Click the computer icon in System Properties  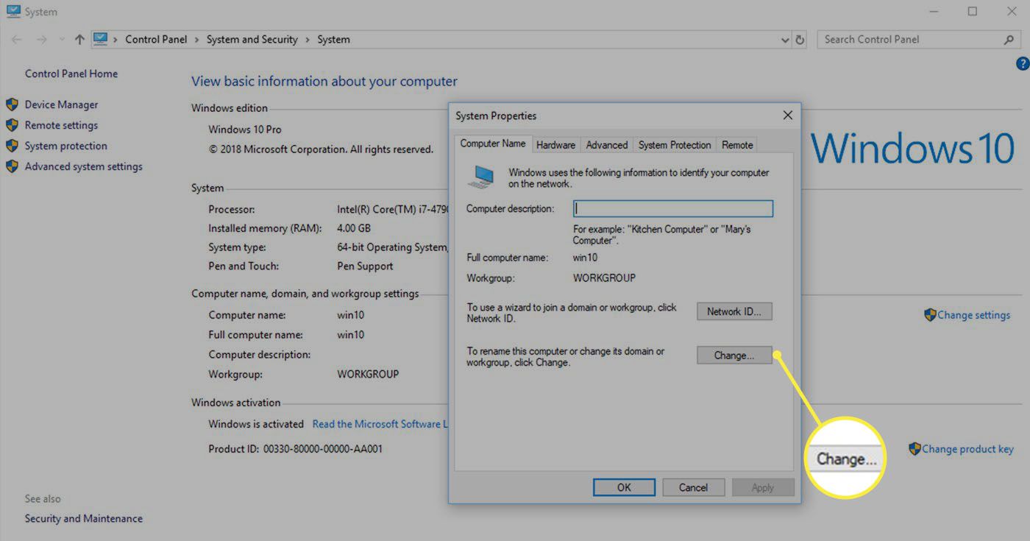pyautogui.click(x=481, y=177)
